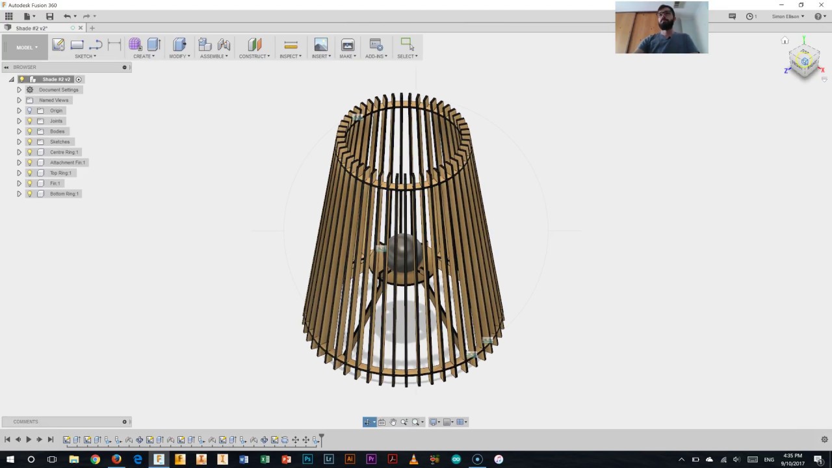Image resolution: width=832 pixels, height=468 pixels.
Task: Expand the Bodies folder
Action: 19,131
